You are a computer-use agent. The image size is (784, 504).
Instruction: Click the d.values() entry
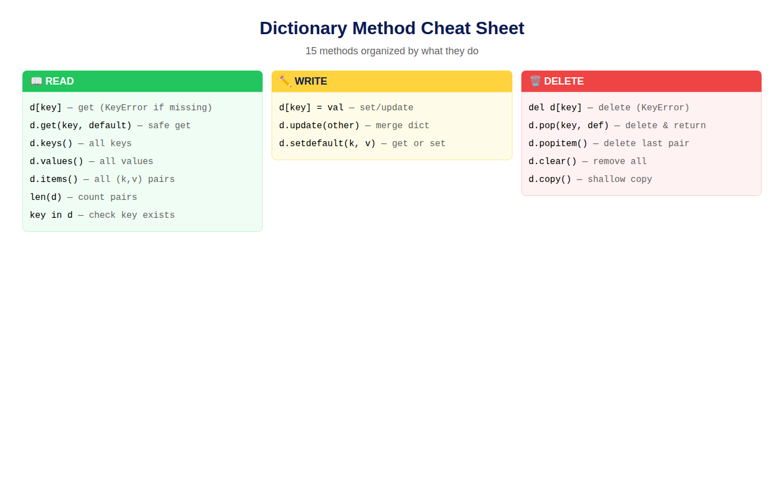pos(91,161)
